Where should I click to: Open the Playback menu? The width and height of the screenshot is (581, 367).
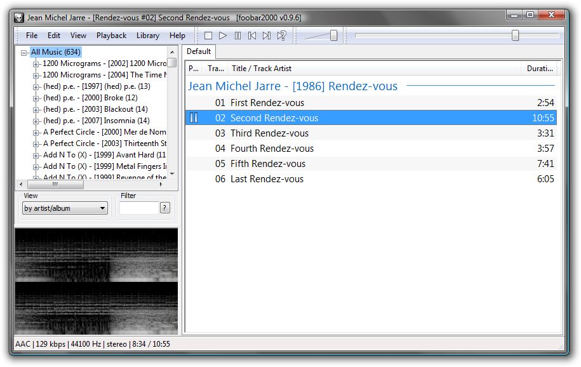tap(111, 36)
